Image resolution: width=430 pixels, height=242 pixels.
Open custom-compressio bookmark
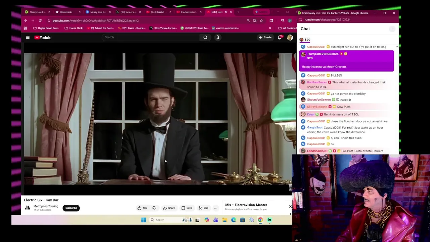point(225,28)
